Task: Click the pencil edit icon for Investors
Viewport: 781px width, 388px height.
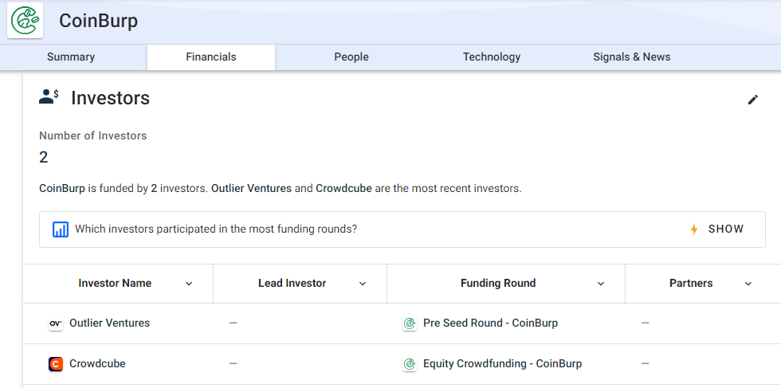Action: coord(753,100)
